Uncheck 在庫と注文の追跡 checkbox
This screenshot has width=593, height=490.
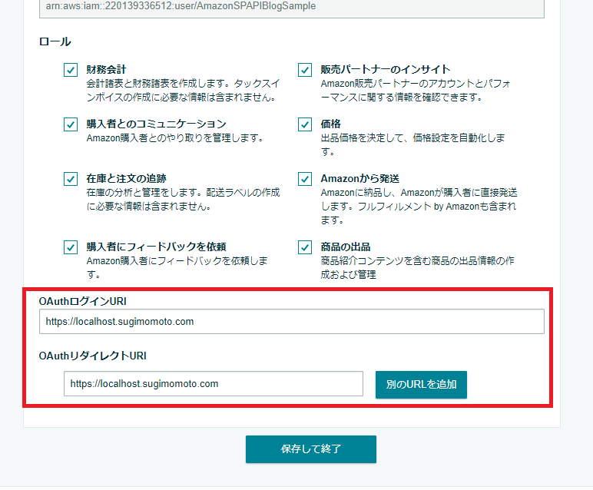point(71,179)
